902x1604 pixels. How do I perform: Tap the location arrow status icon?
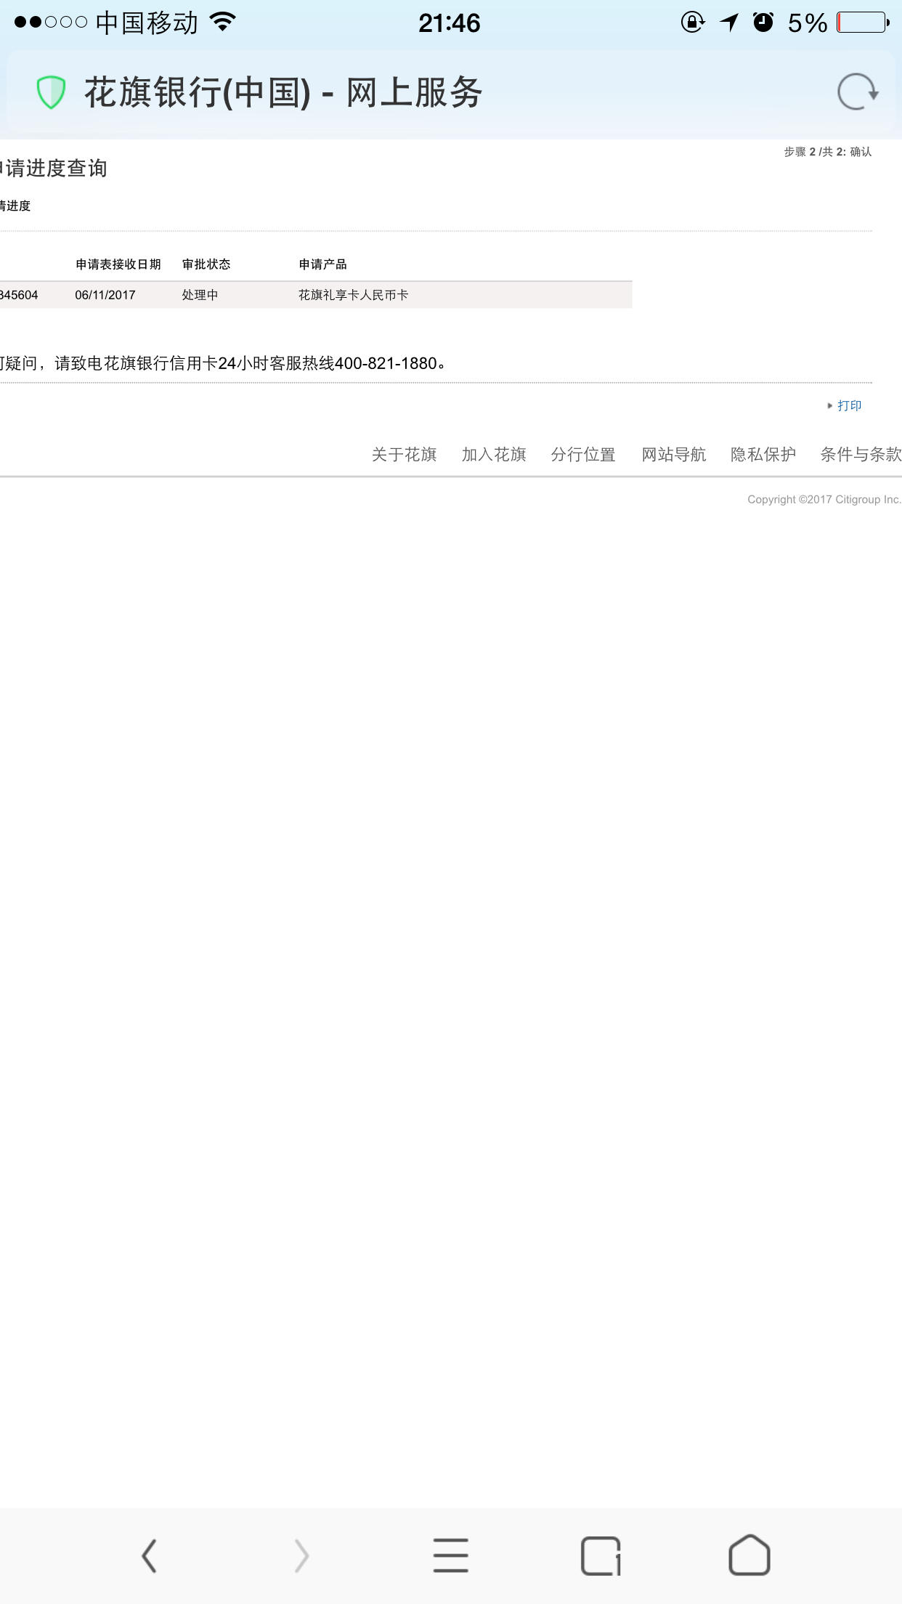[729, 23]
